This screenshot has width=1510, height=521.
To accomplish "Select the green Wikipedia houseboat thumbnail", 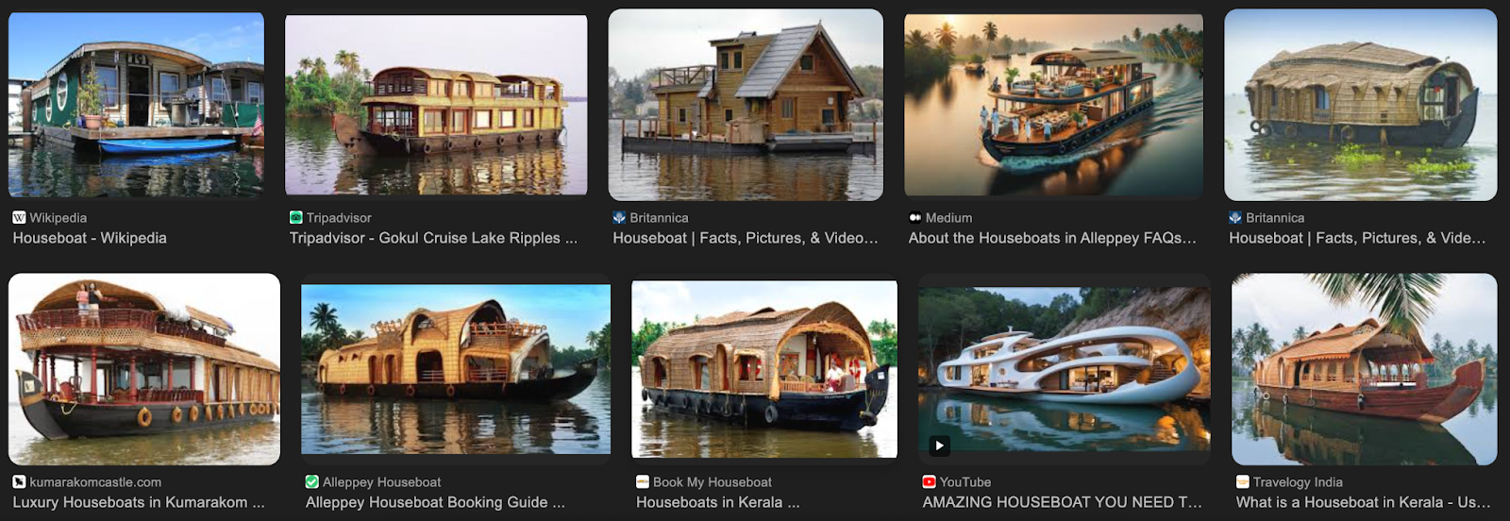I will click(x=136, y=105).
